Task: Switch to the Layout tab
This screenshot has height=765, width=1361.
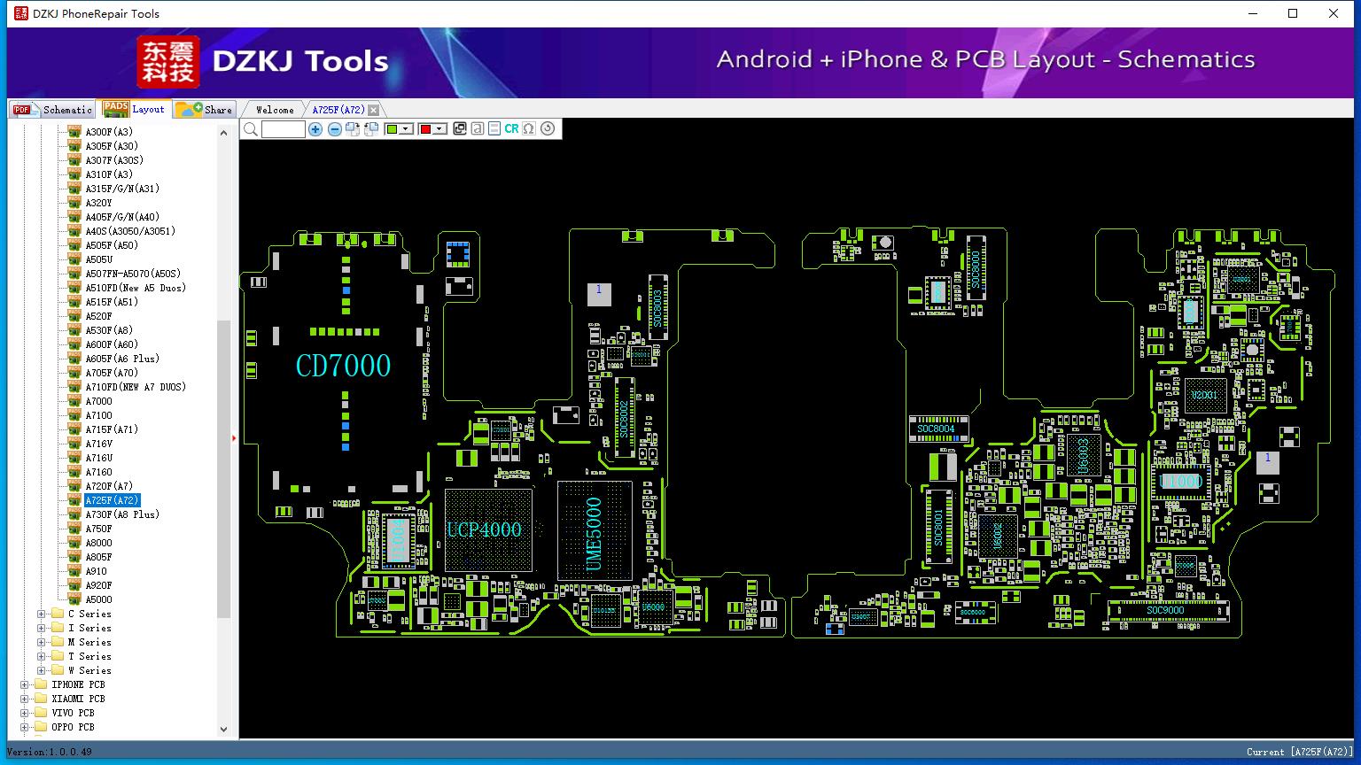Action: coord(134,109)
